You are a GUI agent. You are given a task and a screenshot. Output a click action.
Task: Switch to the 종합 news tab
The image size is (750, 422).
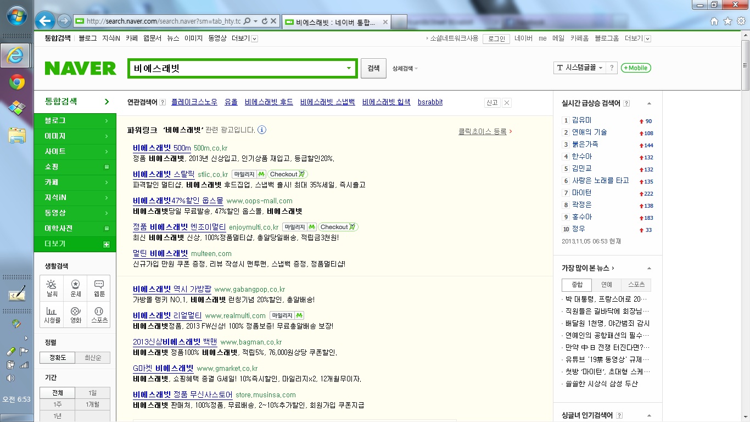pyautogui.click(x=577, y=285)
